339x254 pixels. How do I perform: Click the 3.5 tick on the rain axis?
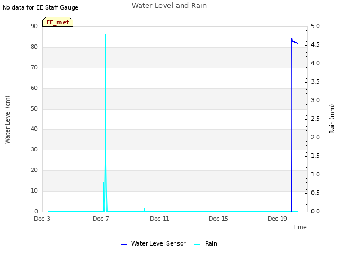tap(316, 81)
